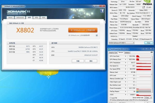Toggle the DirectCompute 5.0 checkbox
This screenshot has height=103, width=155.
[x=140, y=39]
